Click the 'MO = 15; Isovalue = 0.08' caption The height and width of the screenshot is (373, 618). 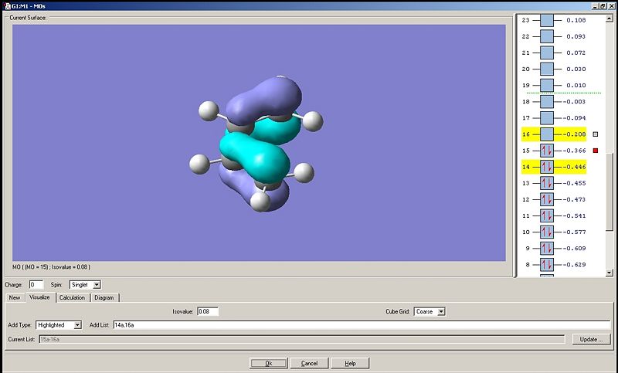(x=51, y=267)
